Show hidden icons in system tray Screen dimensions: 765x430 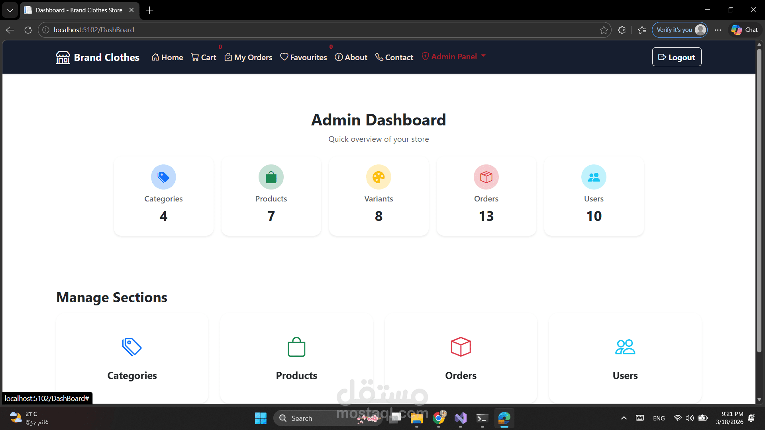pos(624,418)
